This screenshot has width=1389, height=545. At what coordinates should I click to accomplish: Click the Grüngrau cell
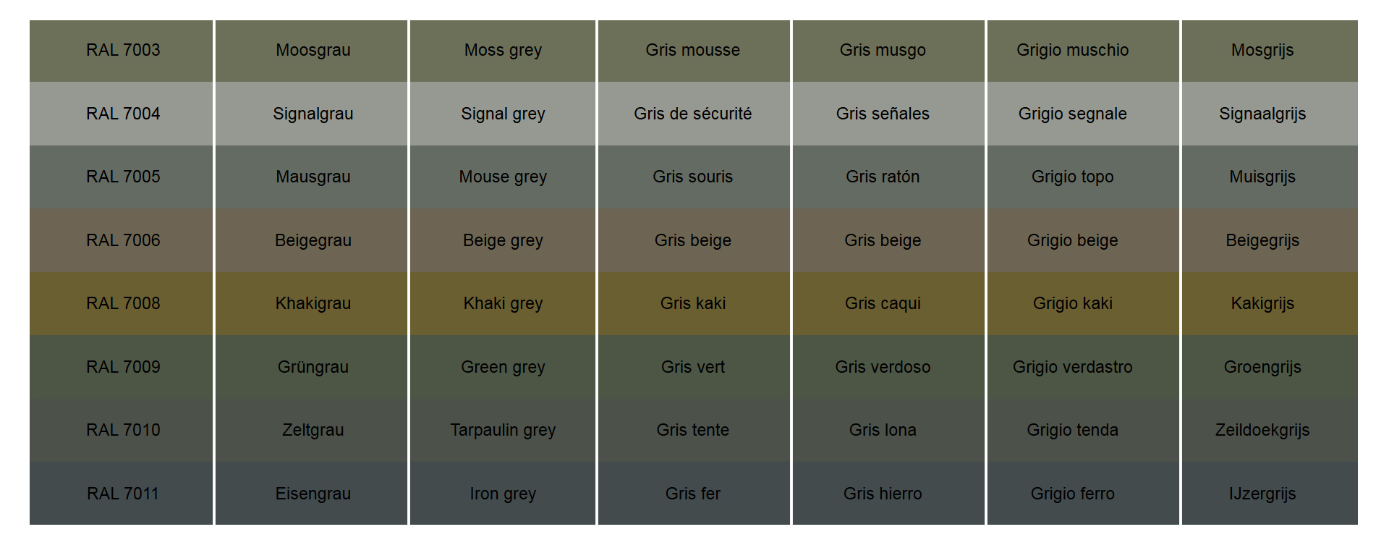point(313,367)
